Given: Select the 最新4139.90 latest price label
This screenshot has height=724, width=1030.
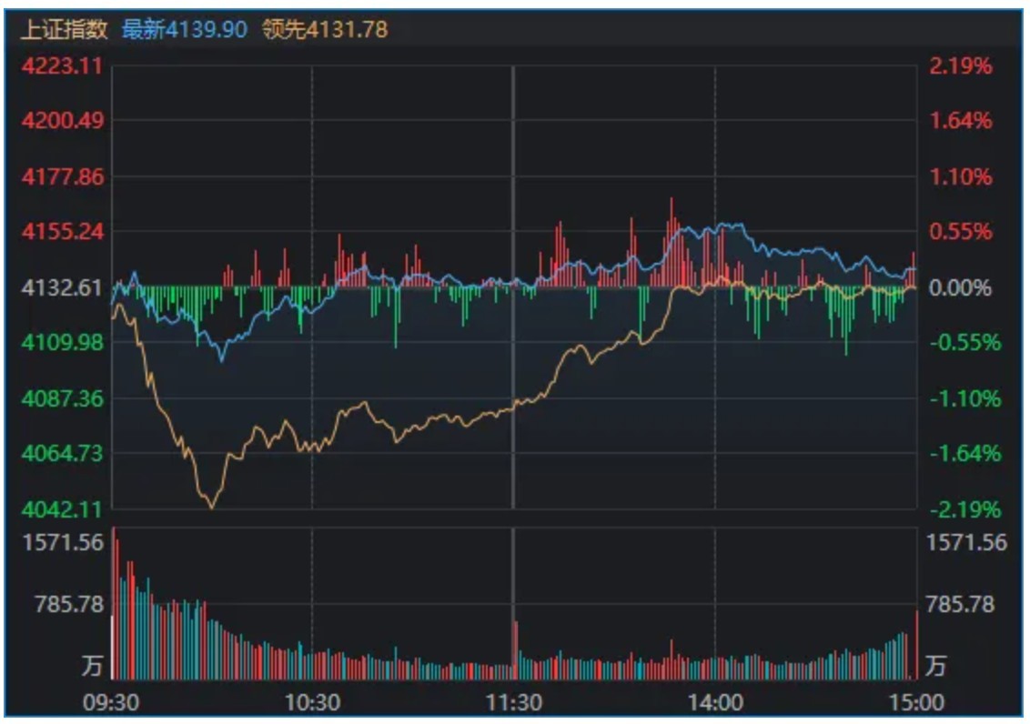Looking at the screenshot, I should pos(185,29).
